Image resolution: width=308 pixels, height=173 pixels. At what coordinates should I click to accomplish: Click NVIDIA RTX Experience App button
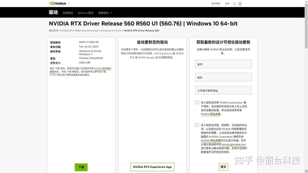152,167
